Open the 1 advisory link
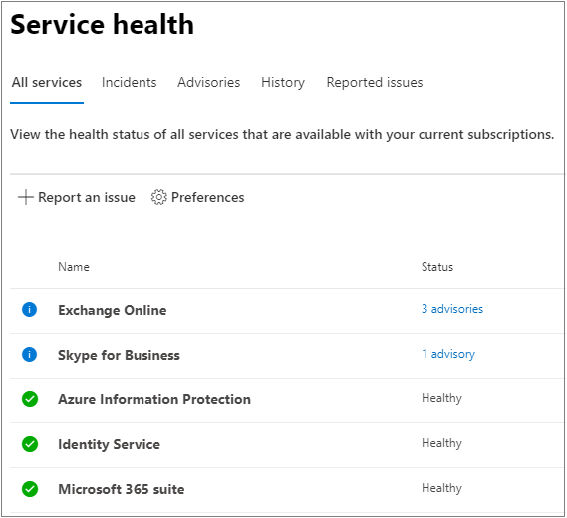This screenshot has width=567, height=518. point(448,354)
